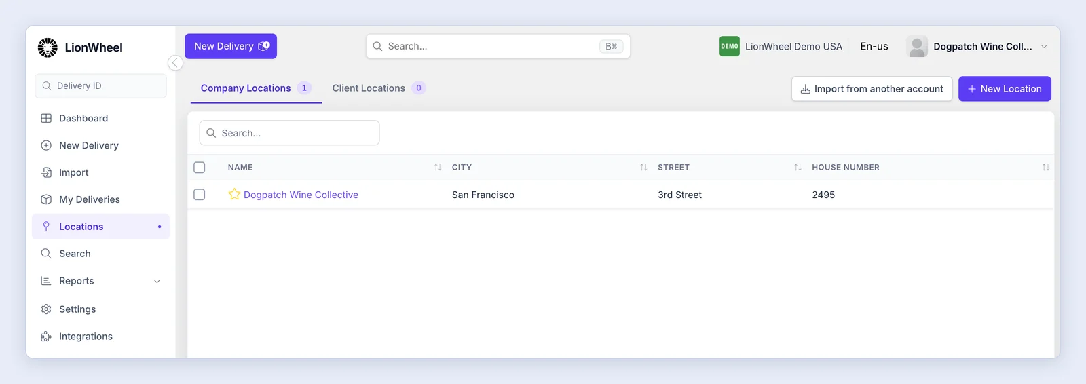Viewport: 1086px width, 384px height.
Task: Click the Delivery ID search field
Action: point(100,86)
